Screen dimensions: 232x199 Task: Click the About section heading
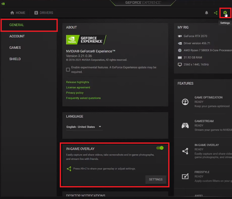coord(71,28)
